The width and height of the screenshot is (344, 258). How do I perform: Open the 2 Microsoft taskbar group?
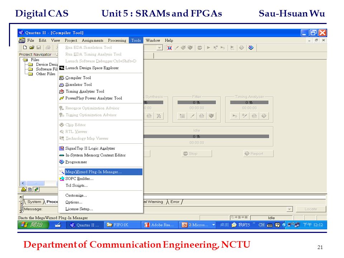[x=197, y=225]
